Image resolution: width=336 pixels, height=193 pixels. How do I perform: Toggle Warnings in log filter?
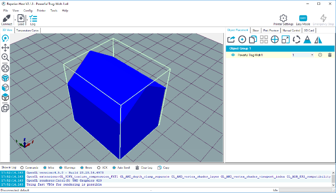67,168
